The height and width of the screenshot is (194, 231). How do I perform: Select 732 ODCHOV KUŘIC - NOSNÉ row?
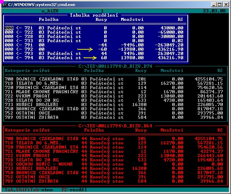tap(114, 164)
